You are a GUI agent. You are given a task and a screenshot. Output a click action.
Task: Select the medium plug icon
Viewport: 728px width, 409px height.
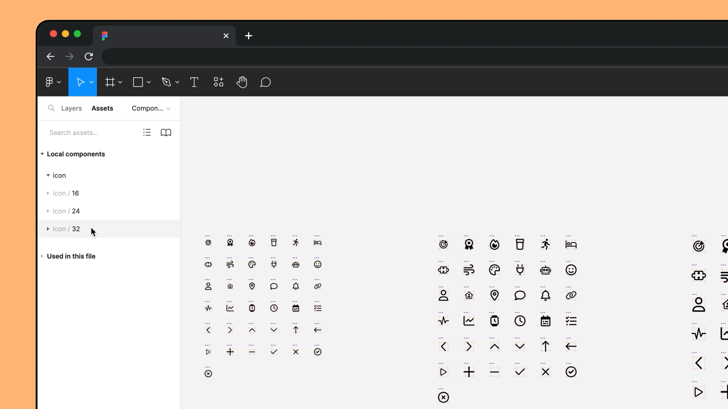pyautogui.click(x=520, y=270)
